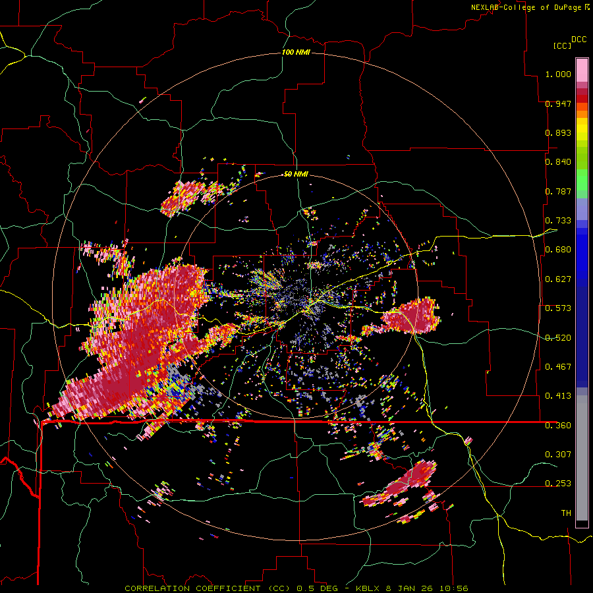Click the TH threshold label
This screenshot has width=593, height=593.
[566, 513]
